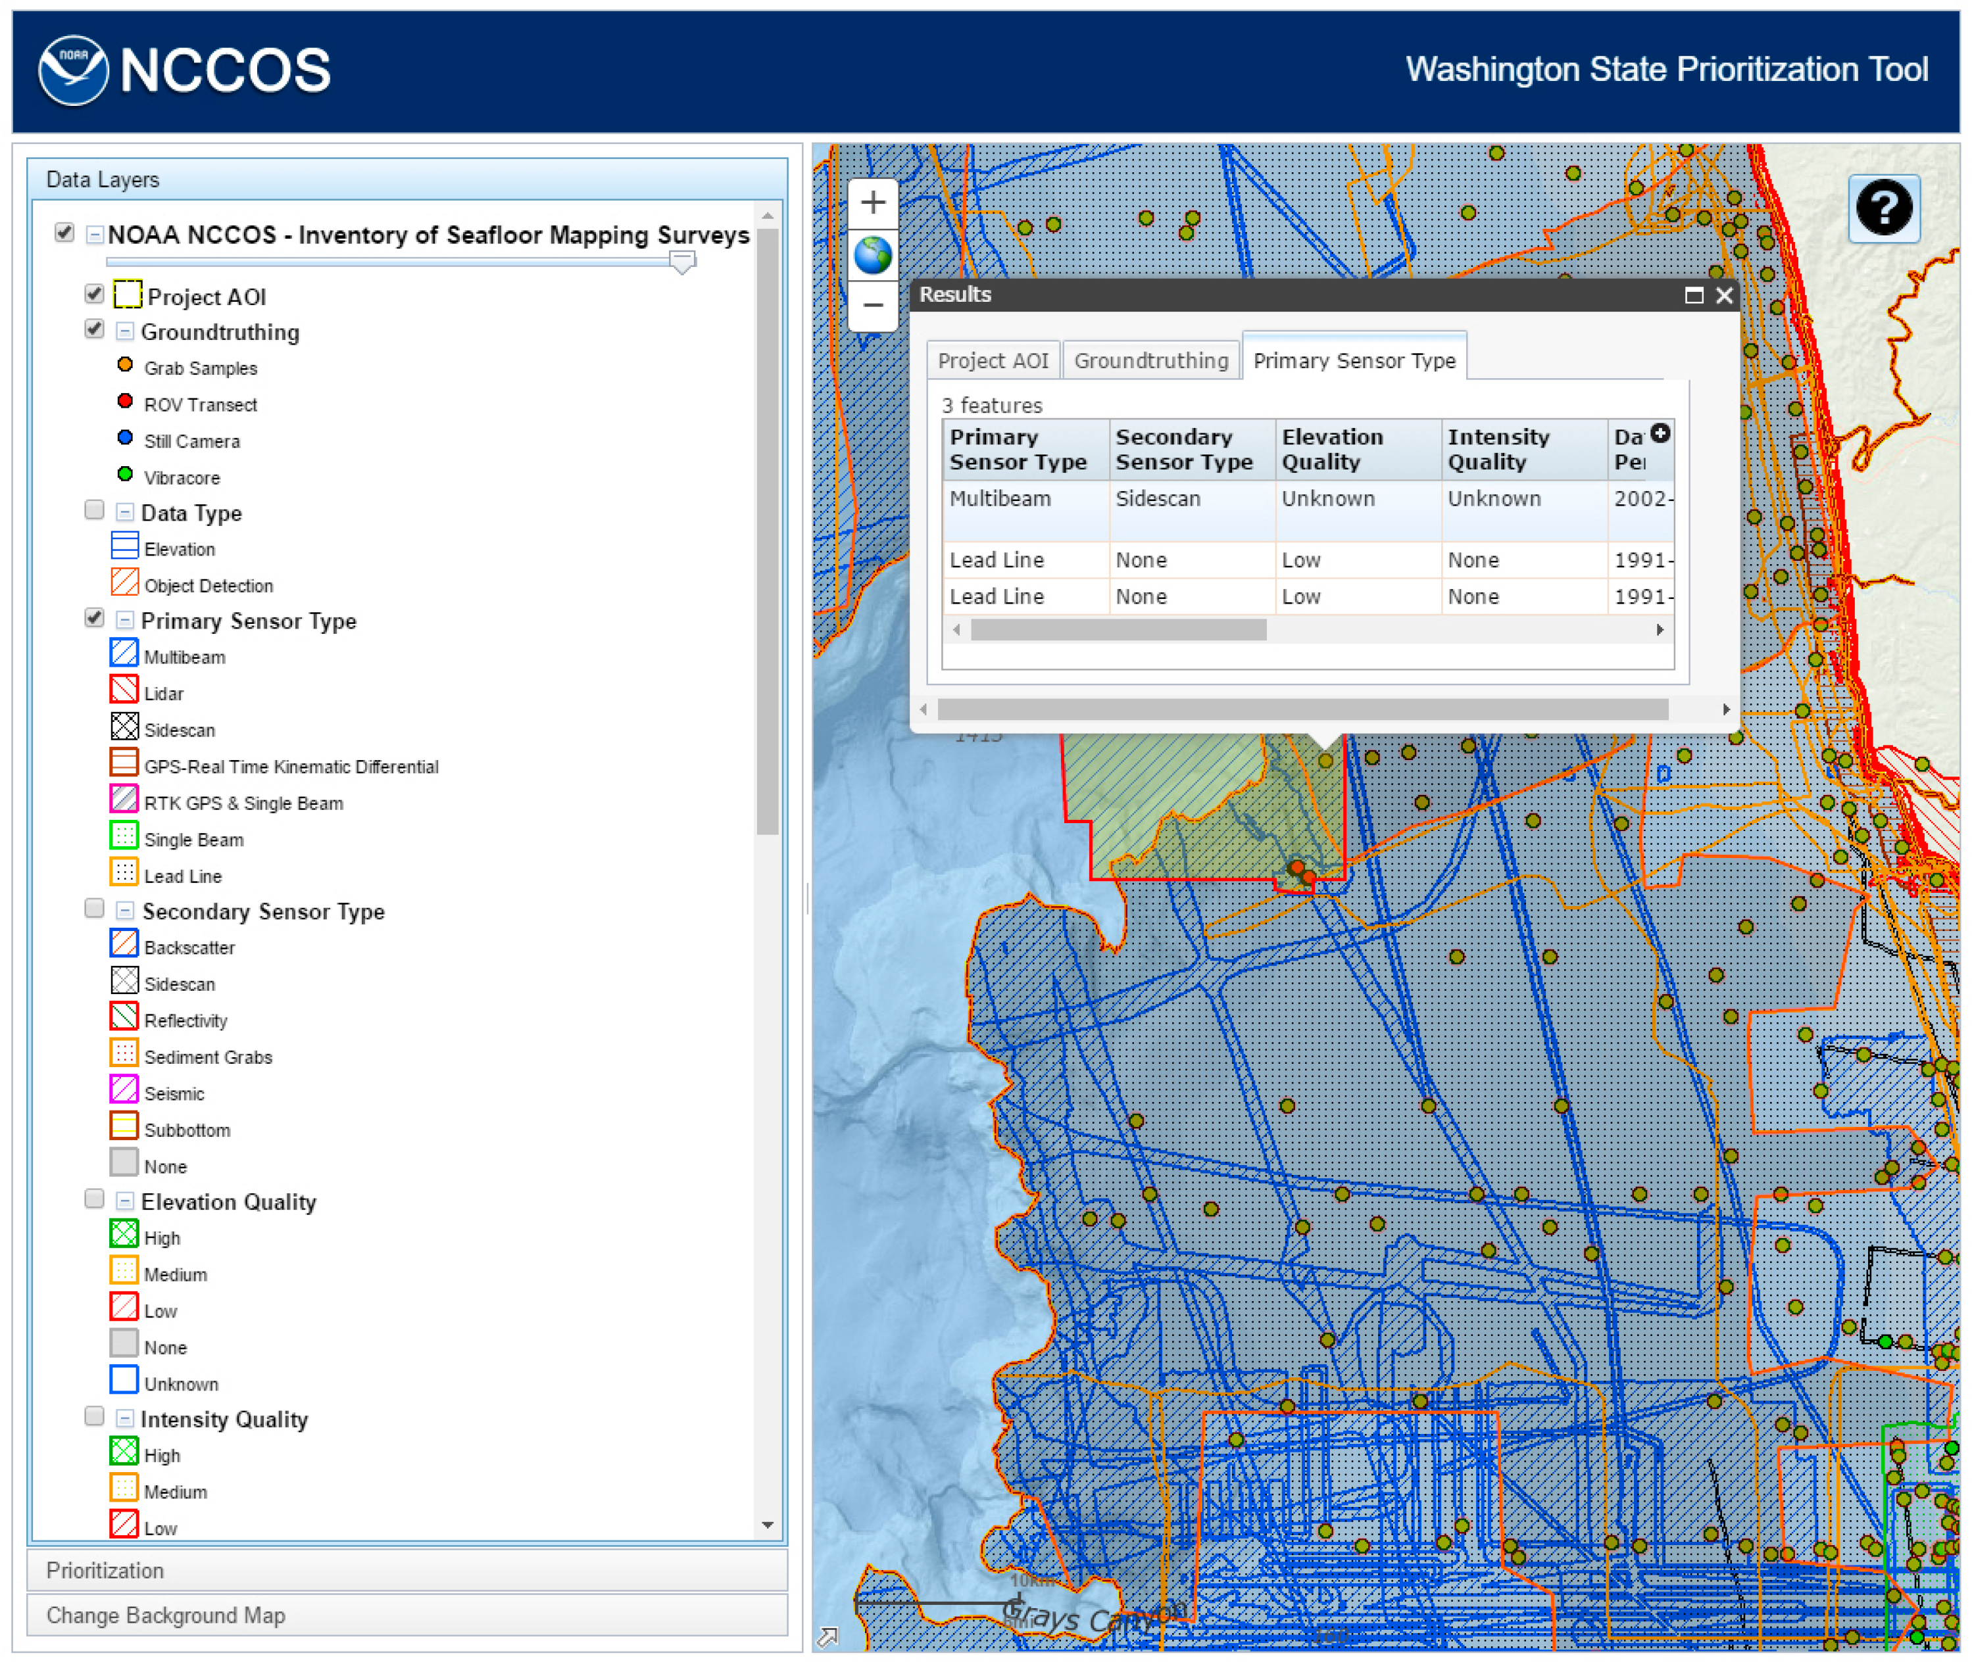Click the plus icon in results table header
The width and height of the screenshot is (1972, 1670).
1660,433
